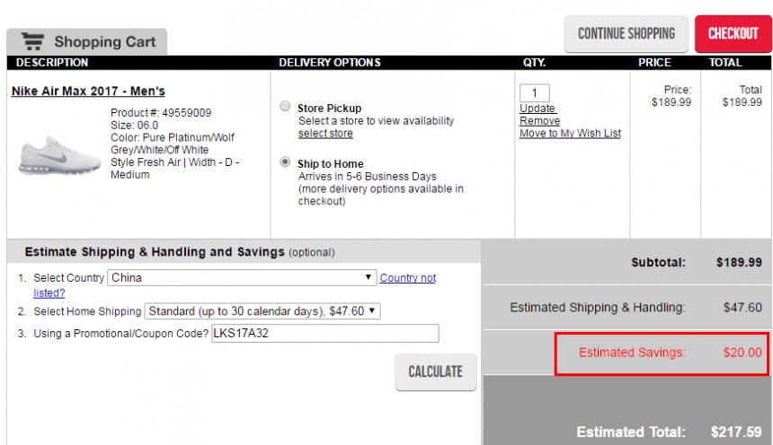Click the select store link
The width and height of the screenshot is (773, 445).
pyautogui.click(x=325, y=134)
